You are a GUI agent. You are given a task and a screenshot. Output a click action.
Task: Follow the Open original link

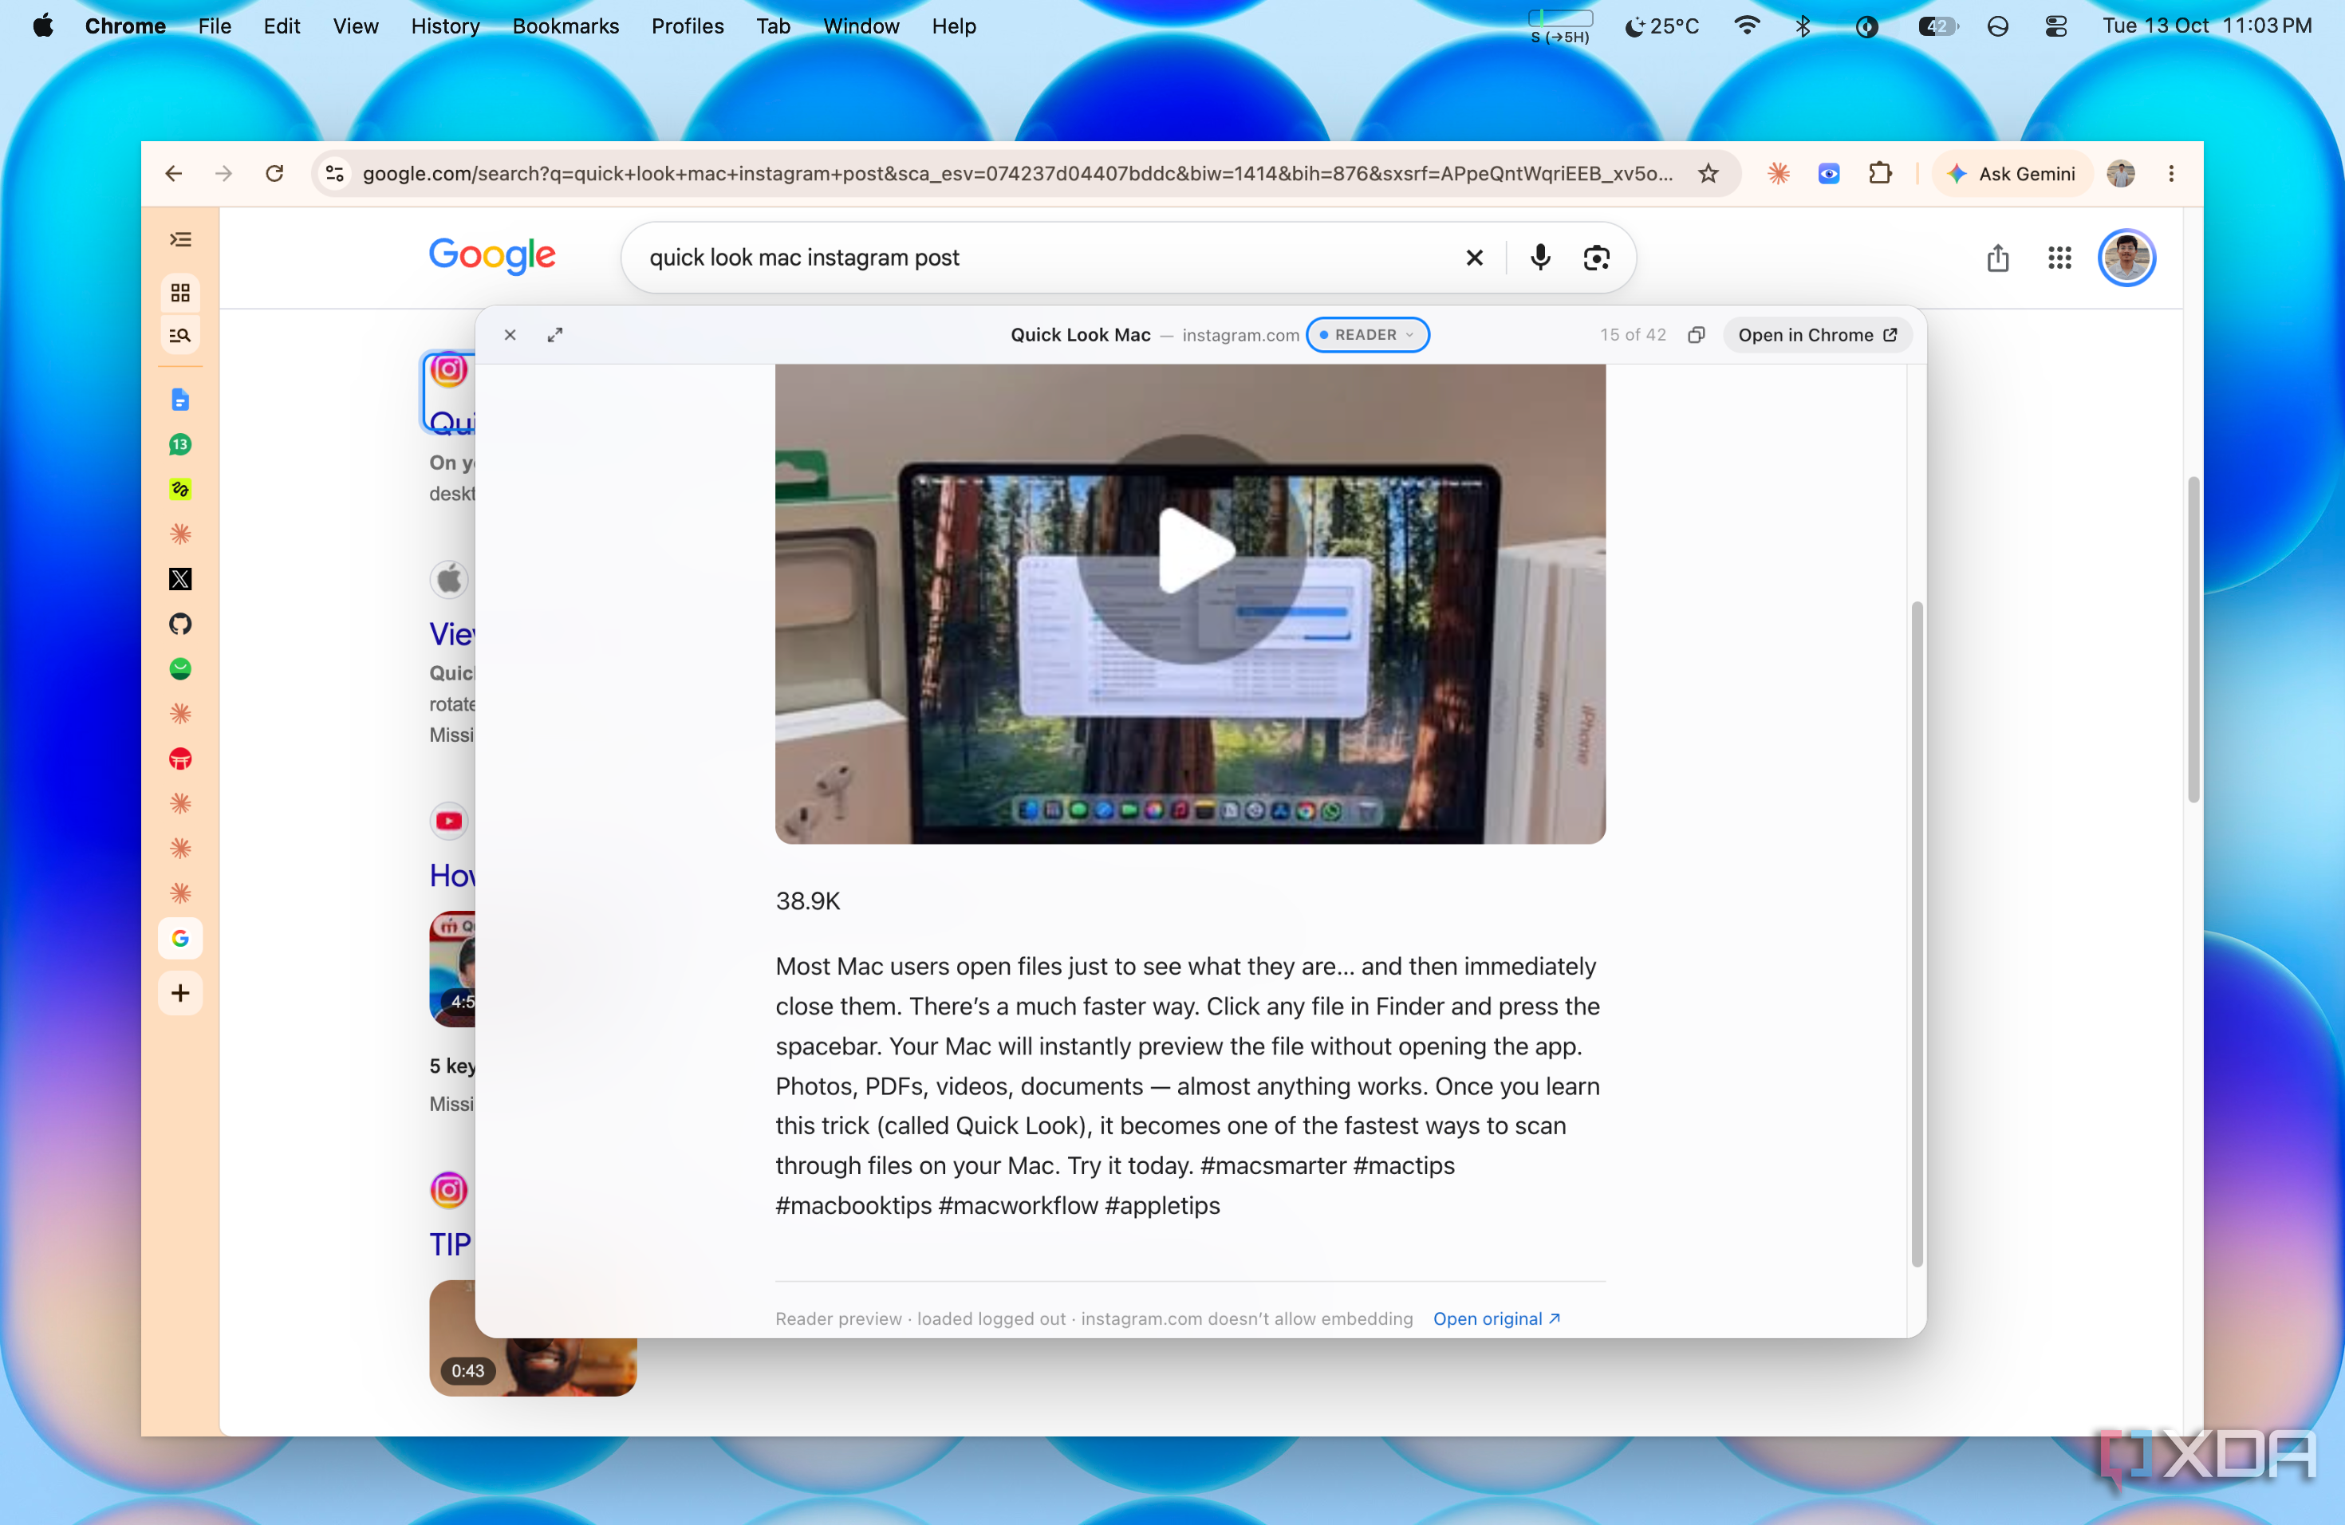pyautogui.click(x=1496, y=1318)
